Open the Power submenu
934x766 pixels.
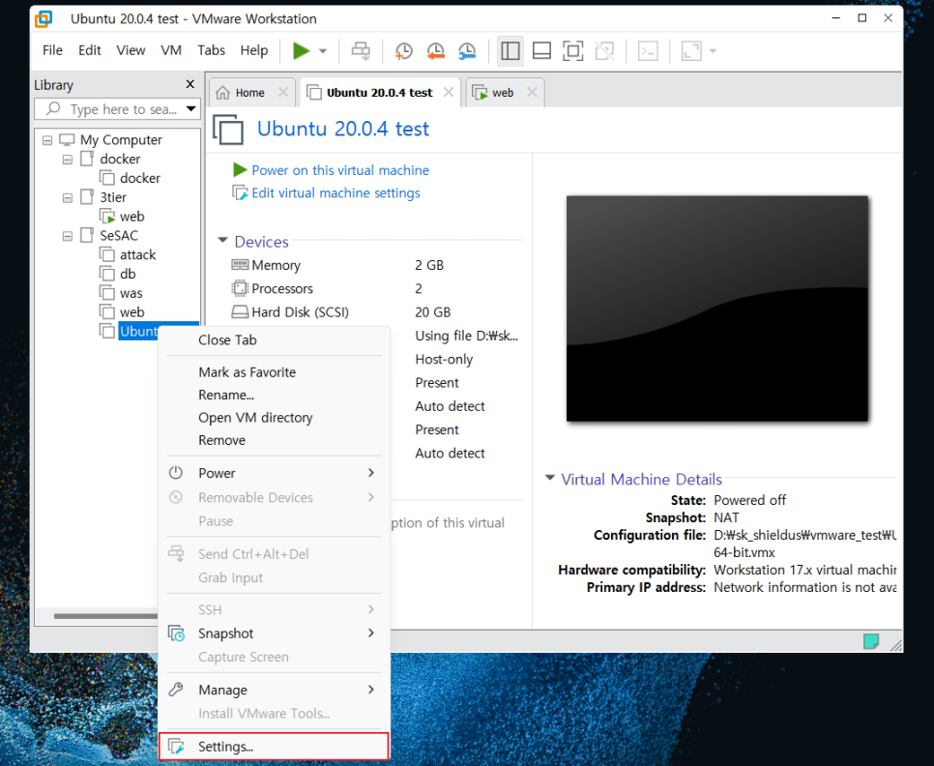coord(274,473)
